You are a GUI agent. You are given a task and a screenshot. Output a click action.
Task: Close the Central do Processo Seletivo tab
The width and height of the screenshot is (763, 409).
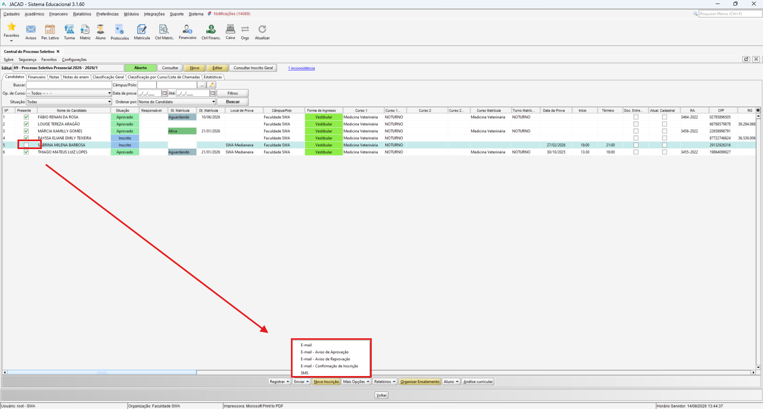point(58,52)
